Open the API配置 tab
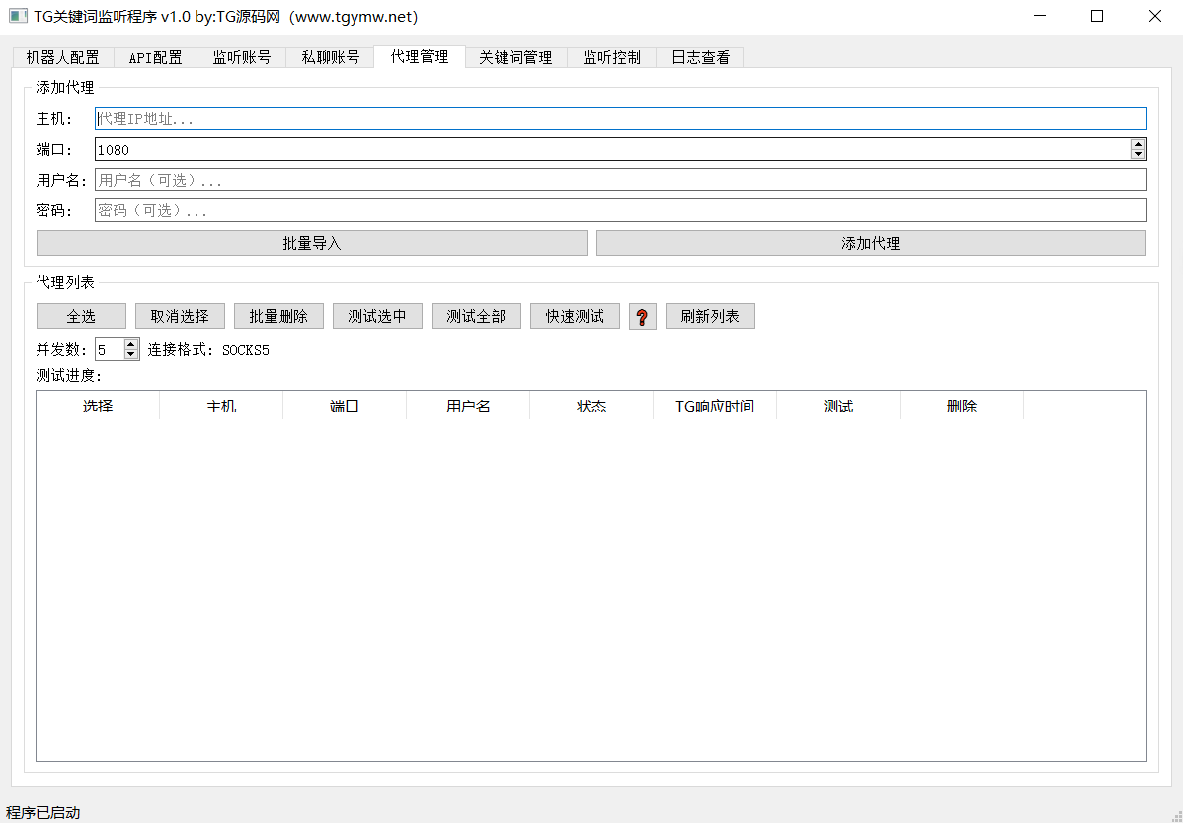The image size is (1183, 823). (x=155, y=57)
